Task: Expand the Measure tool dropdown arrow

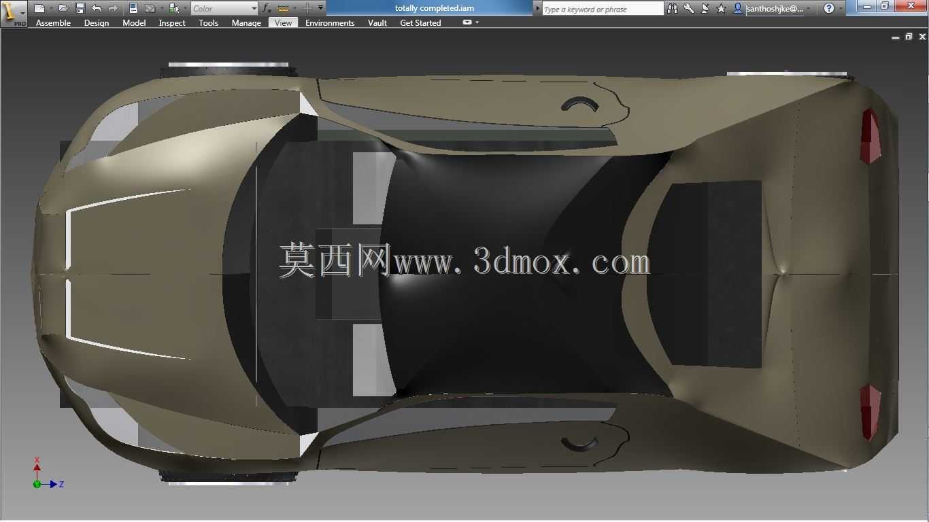Action: coord(294,9)
